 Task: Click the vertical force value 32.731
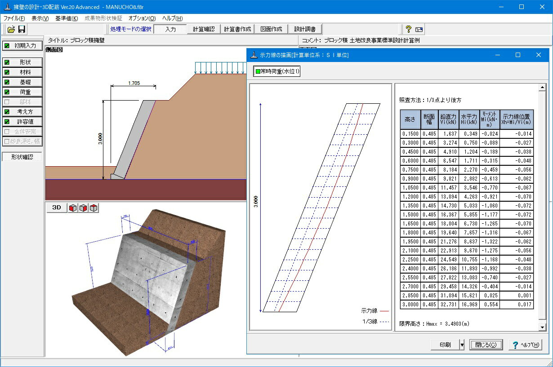448,305
